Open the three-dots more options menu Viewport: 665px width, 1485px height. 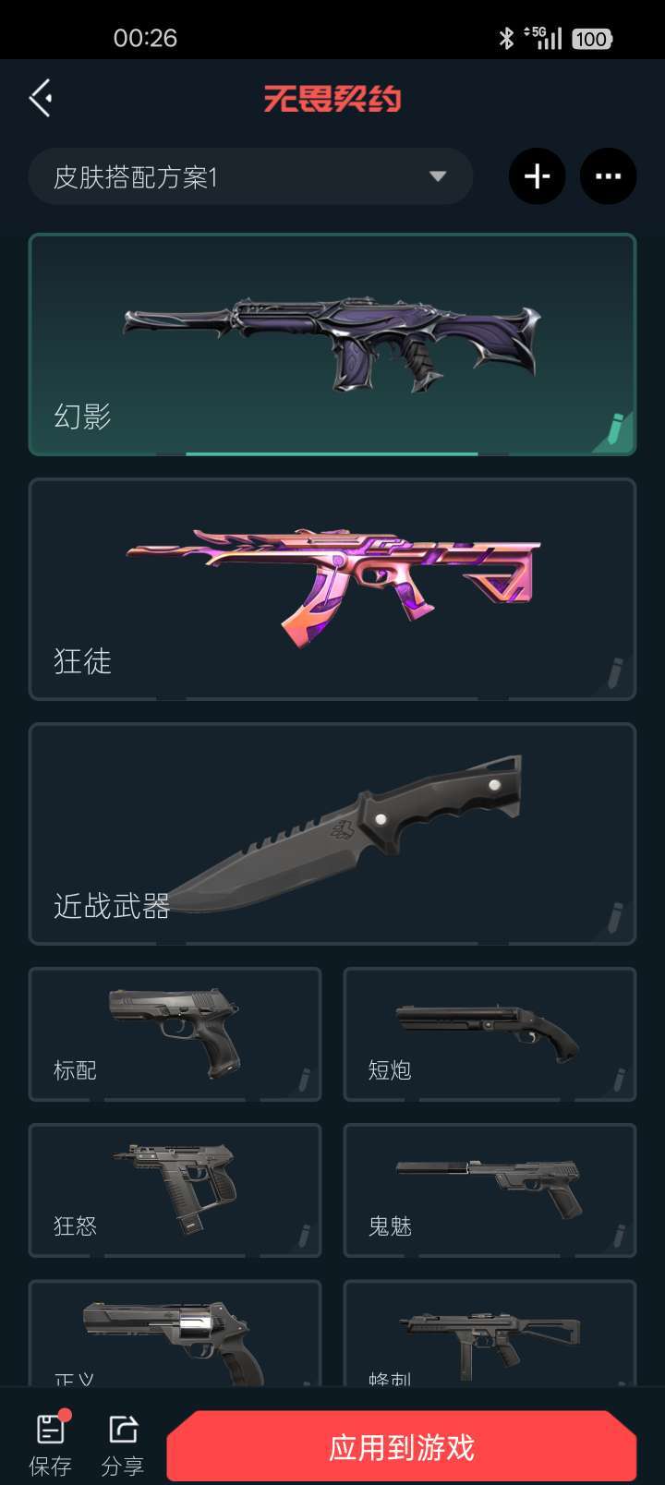point(608,175)
